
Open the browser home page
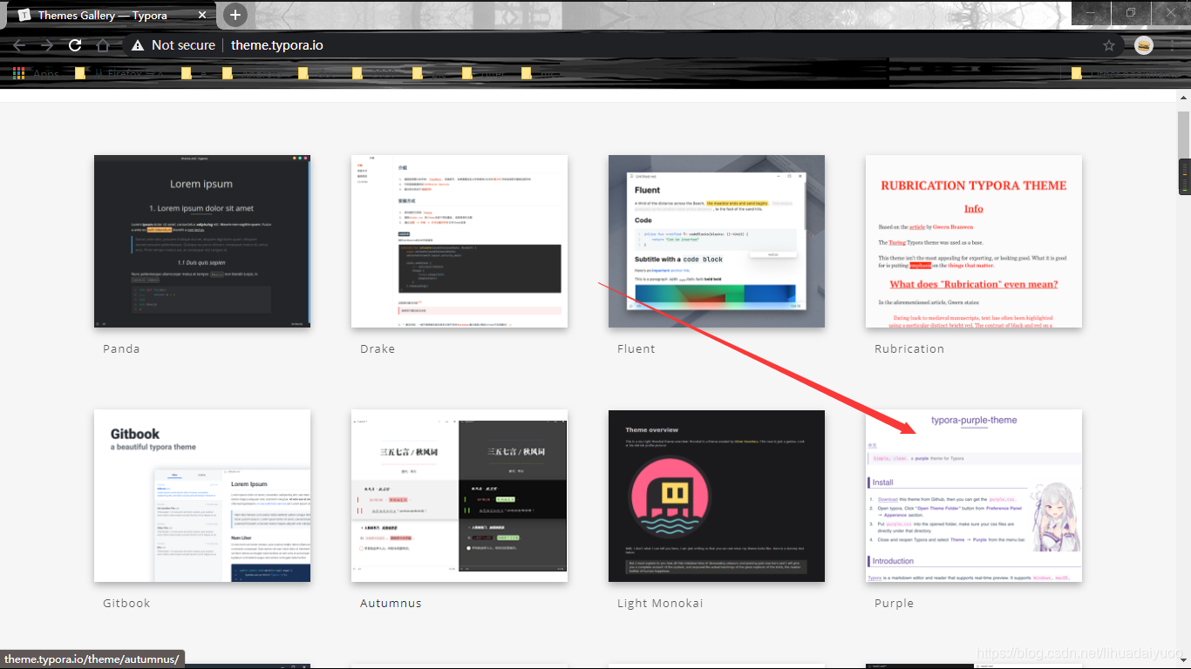103,45
